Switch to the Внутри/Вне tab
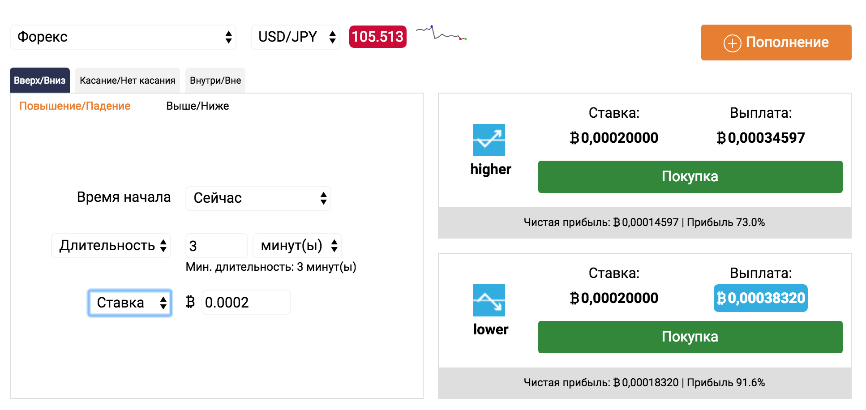 point(215,81)
